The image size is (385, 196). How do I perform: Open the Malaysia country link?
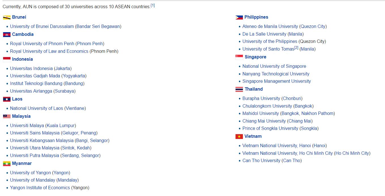point(21,116)
